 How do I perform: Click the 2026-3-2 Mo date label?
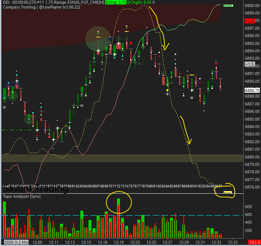coord(16,242)
